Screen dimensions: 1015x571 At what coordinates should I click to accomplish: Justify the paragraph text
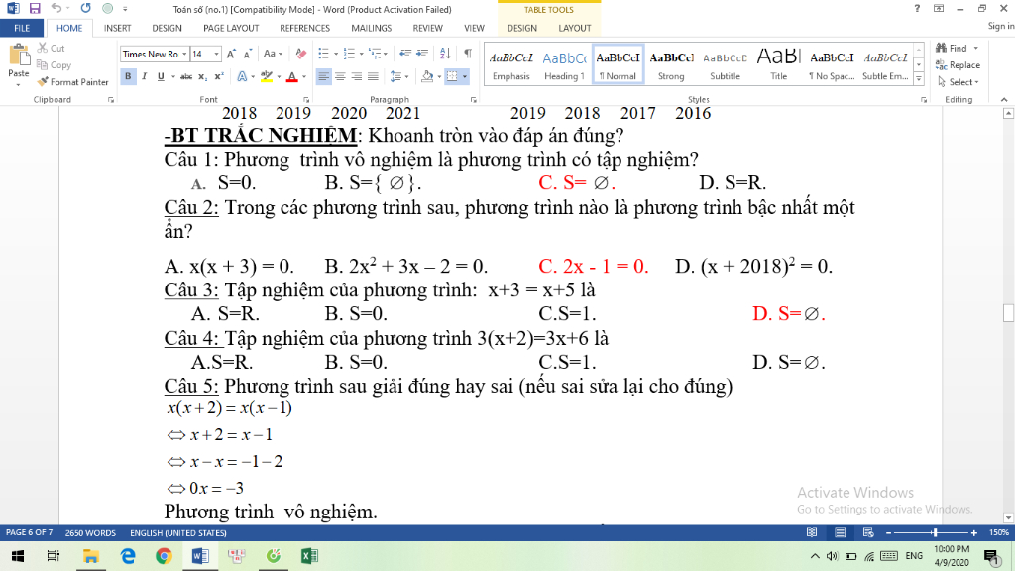click(x=373, y=76)
